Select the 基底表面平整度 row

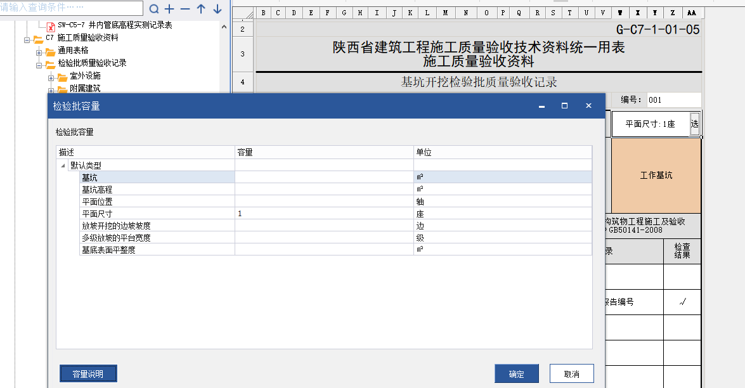(x=335, y=249)
